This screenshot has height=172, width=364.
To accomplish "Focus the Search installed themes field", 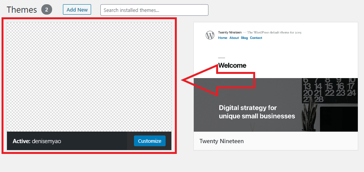I will pos(154,10).
